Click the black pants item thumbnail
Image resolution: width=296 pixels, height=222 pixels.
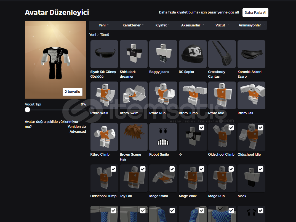(x=252, y=178)
